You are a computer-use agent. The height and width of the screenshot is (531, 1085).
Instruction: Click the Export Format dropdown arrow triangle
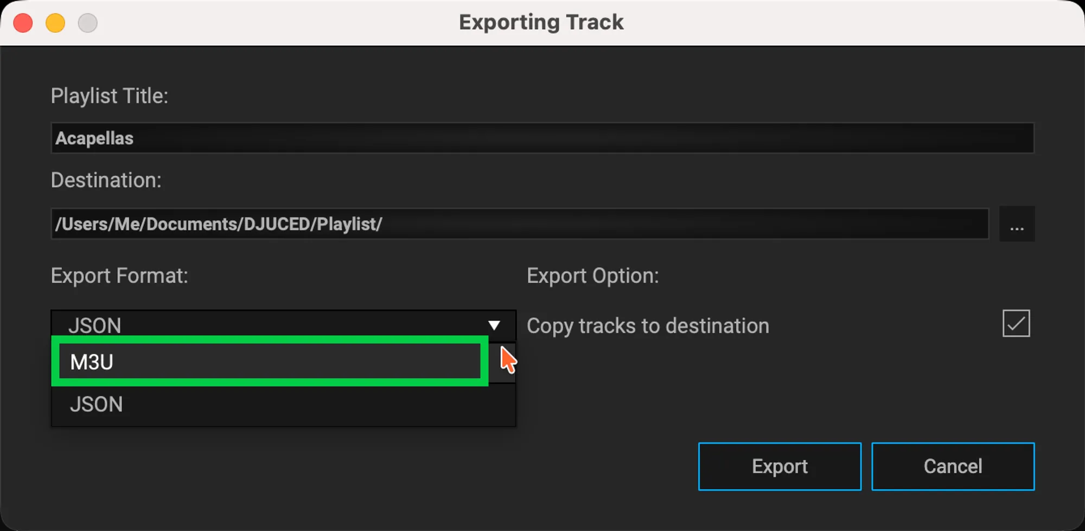pyautogui.click(x=494, y=325)
